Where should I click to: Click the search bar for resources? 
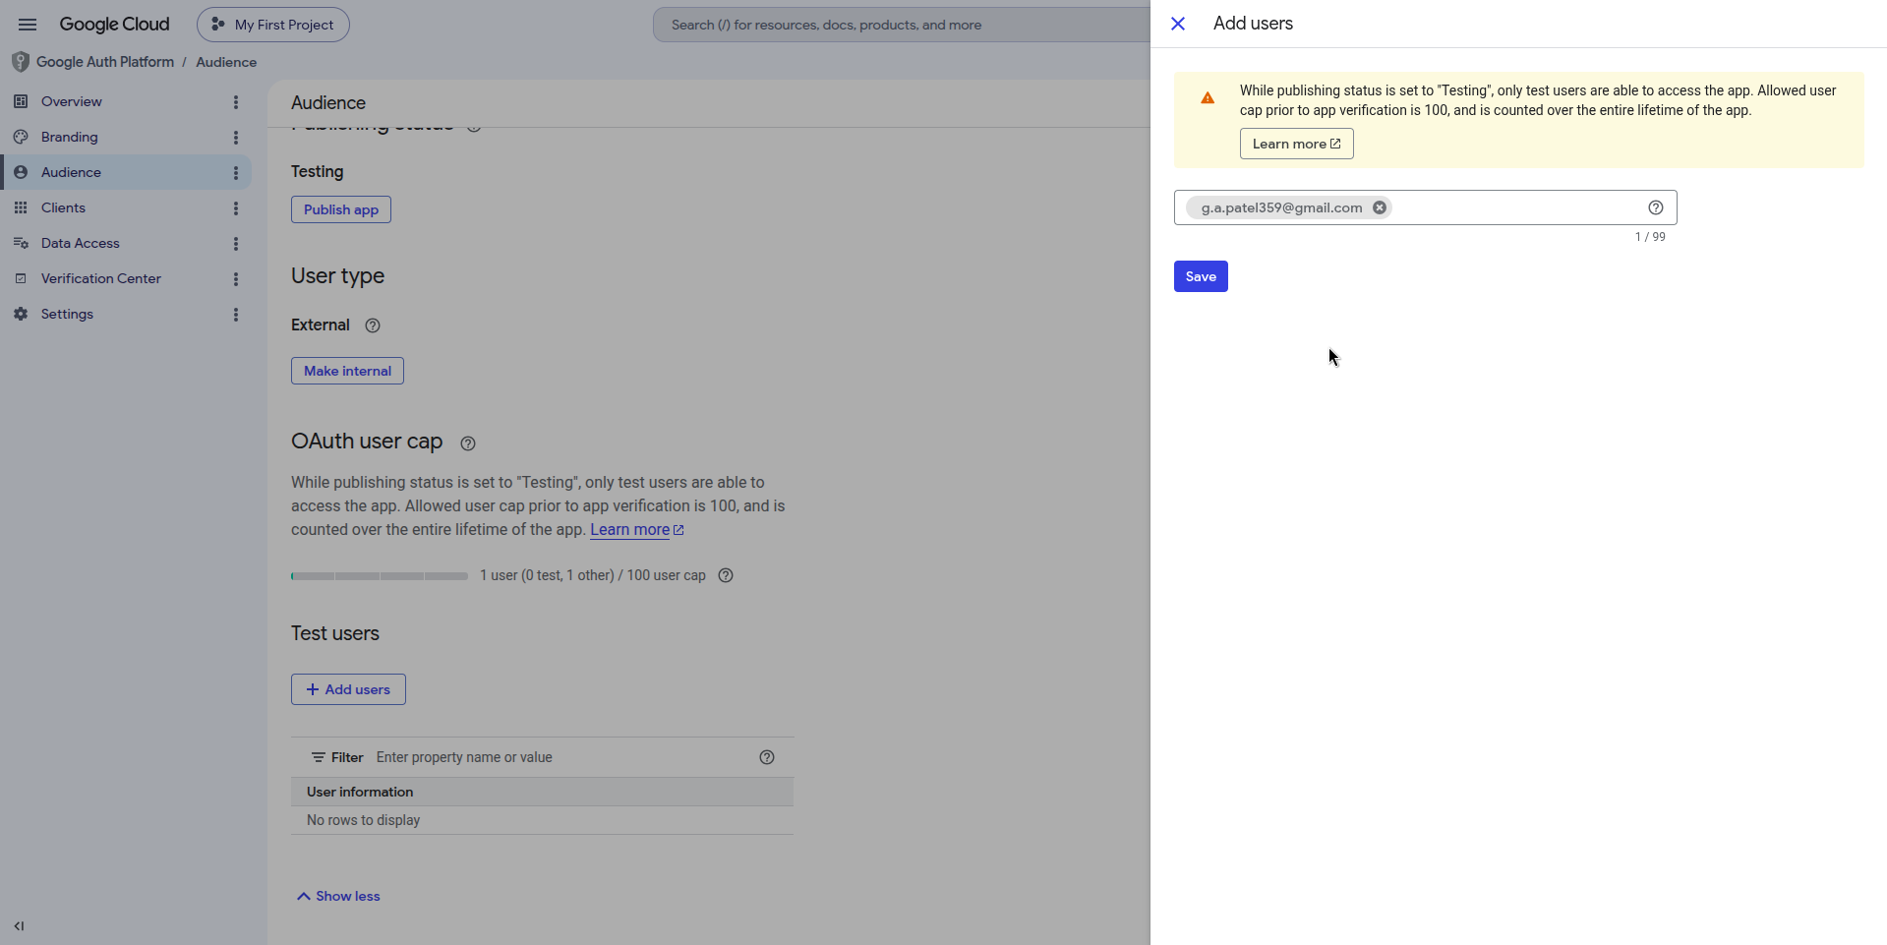[x=901, y=25]
